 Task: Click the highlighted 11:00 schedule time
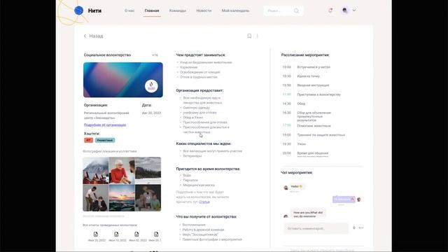286,94
